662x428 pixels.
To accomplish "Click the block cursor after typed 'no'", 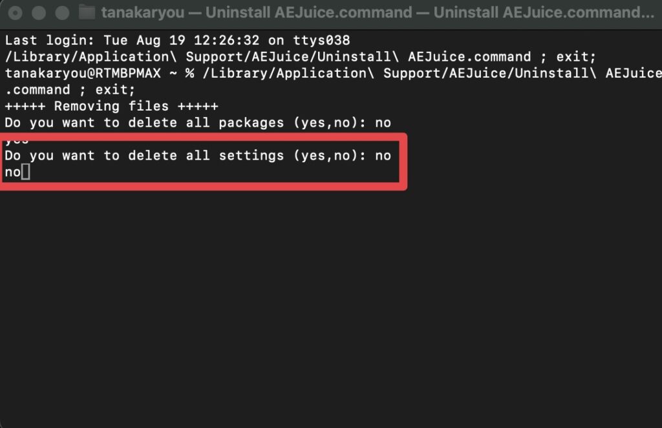I will coord(26,172).
